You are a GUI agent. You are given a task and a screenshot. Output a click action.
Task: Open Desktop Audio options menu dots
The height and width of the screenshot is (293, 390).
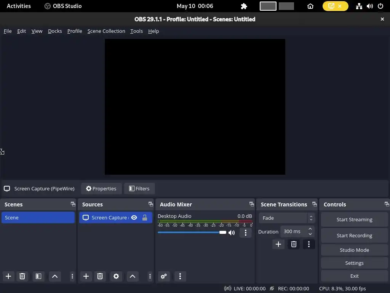click(x=246, y=233)
